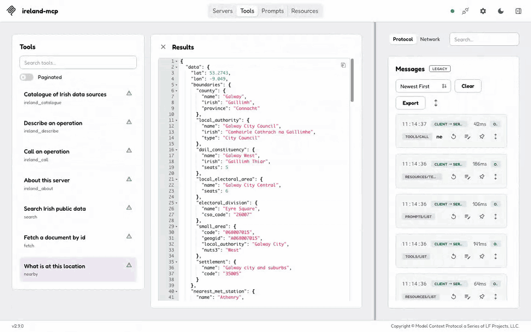Select the About this server tool
531x332 pixels.
pyautogui.click(x=78, y=184)
